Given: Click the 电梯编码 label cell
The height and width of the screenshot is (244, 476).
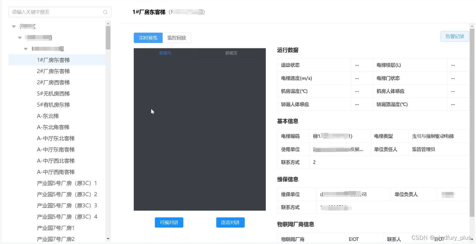Looking at the screenshot, I should [293, 136].
